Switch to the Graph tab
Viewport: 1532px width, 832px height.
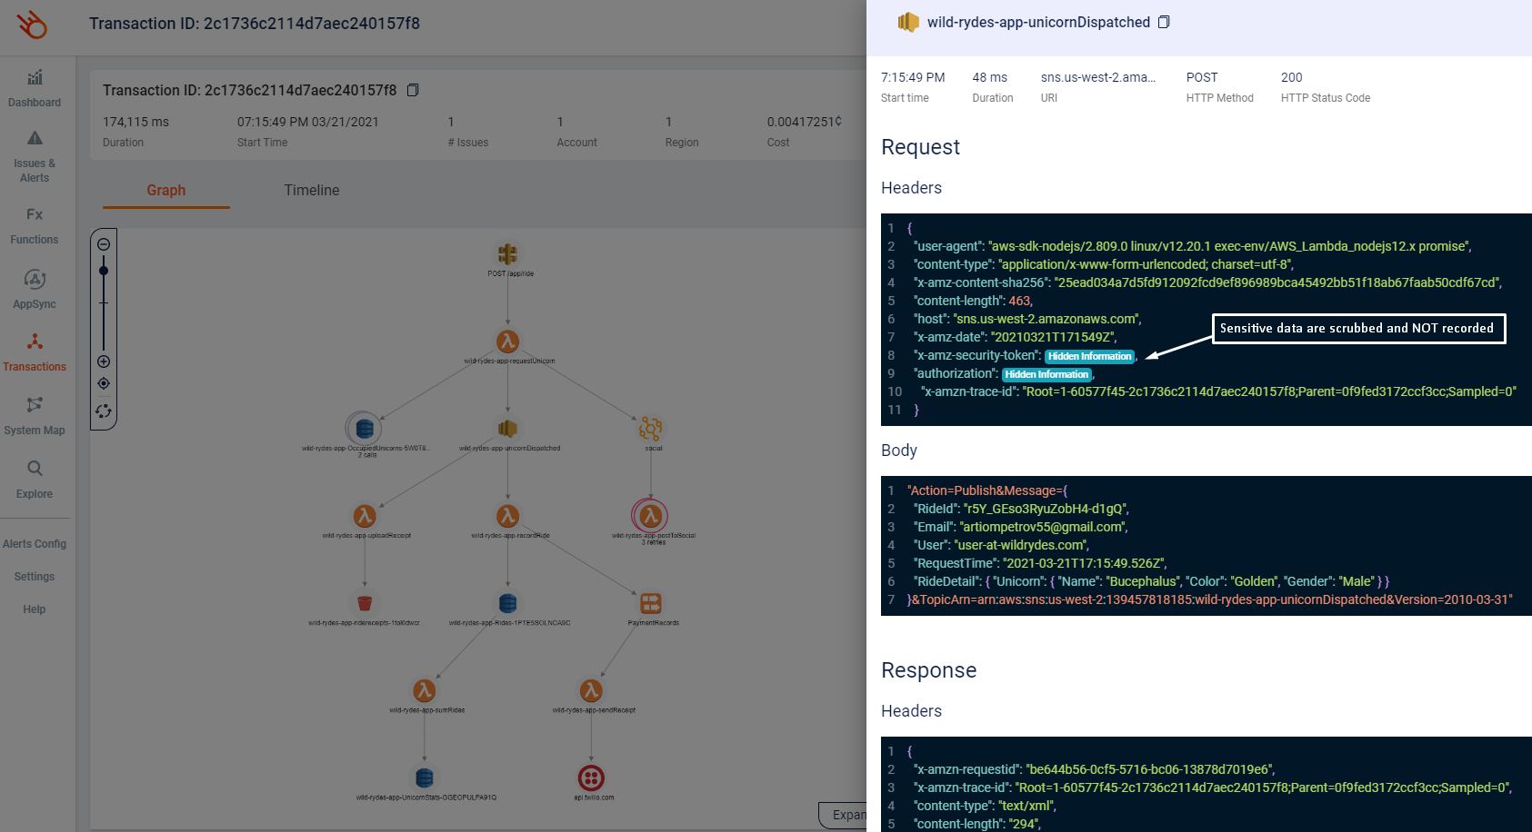tap(166, 191)
